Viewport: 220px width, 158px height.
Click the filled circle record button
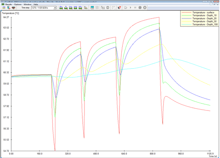[140, 8]
